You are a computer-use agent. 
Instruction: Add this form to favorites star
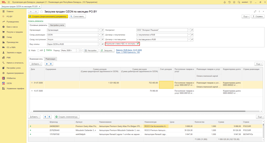coord(41,11)
